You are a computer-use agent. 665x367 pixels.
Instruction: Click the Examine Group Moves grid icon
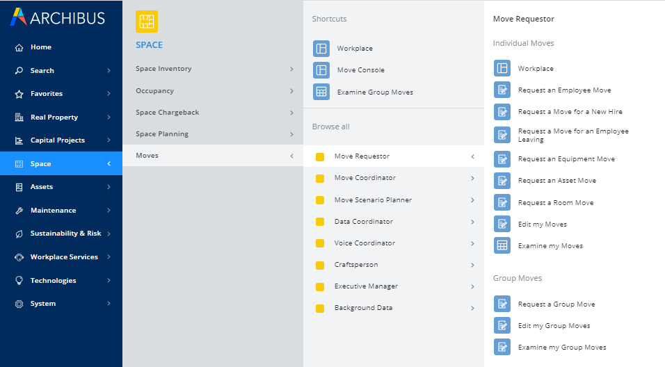pyautogui.click(x=321, y=92)
